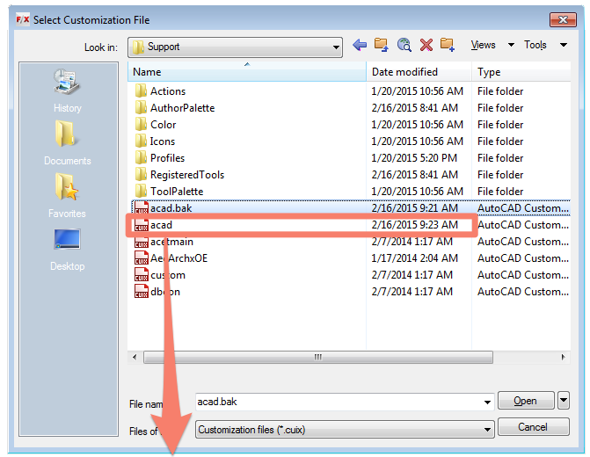Open the Views dropdown arrow
This screenshot has width=590, height=457.
tap(511, 45)
